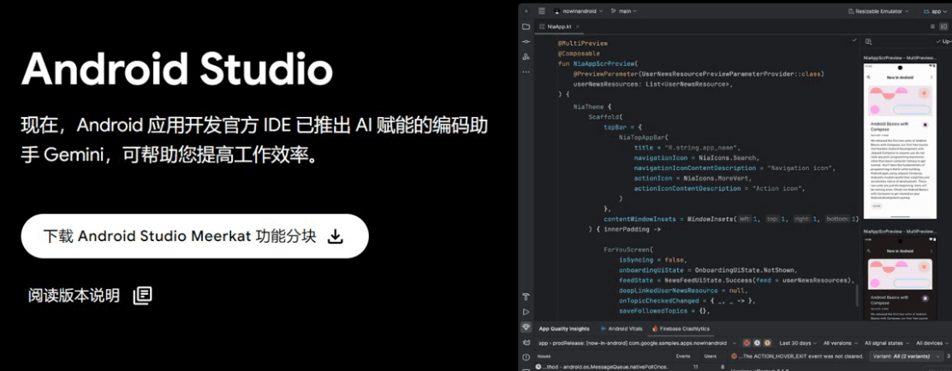Open the main branch dropdown
The image size is (952, 371).
623,11
